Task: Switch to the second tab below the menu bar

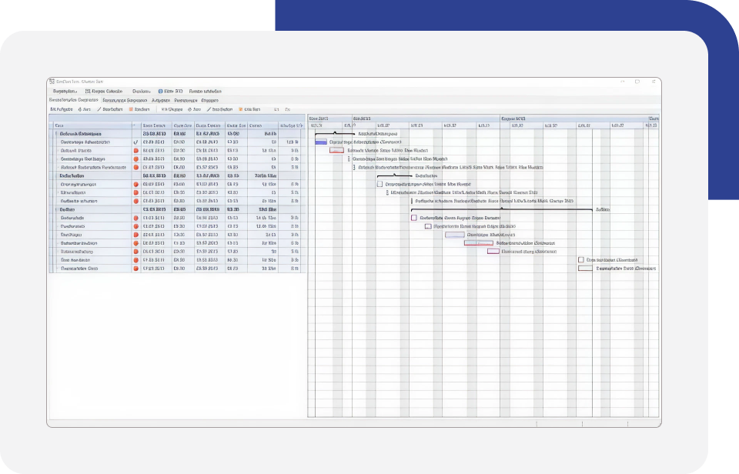Action: [125, 100]
